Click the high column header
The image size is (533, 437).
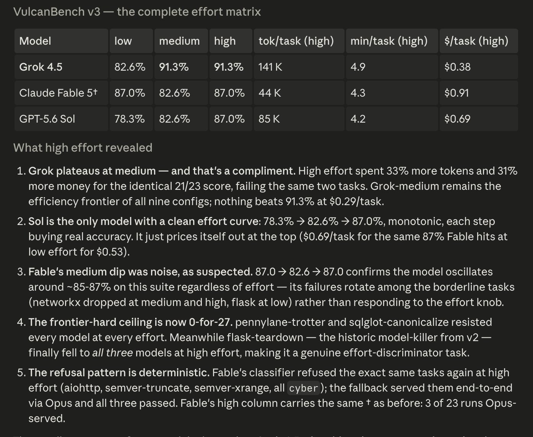[231, 41]
